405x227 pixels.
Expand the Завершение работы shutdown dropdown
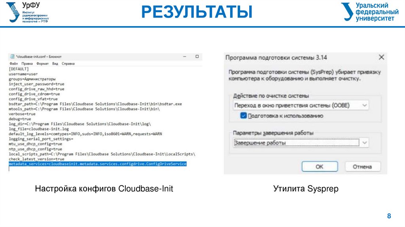coord(364,143)
